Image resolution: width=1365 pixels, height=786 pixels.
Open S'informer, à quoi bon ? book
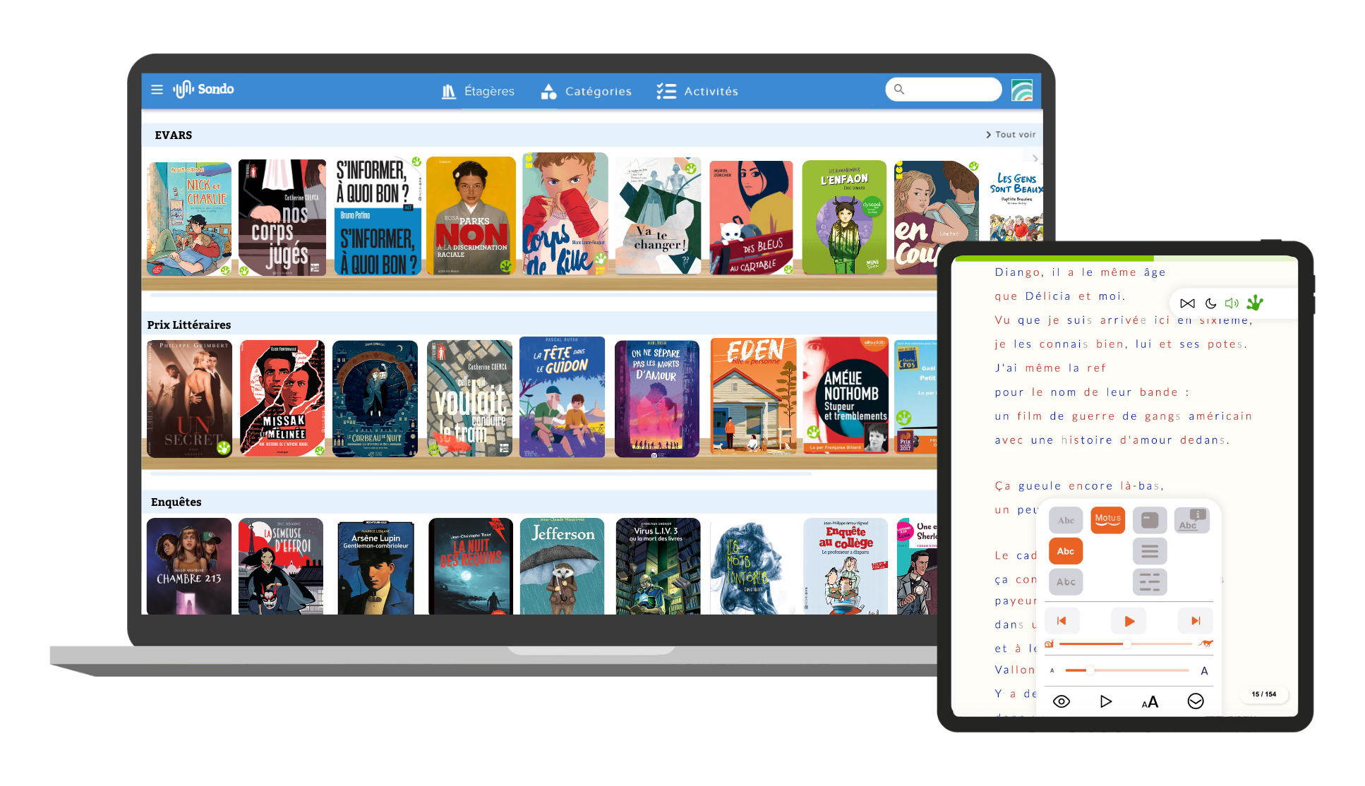[378, 216]
